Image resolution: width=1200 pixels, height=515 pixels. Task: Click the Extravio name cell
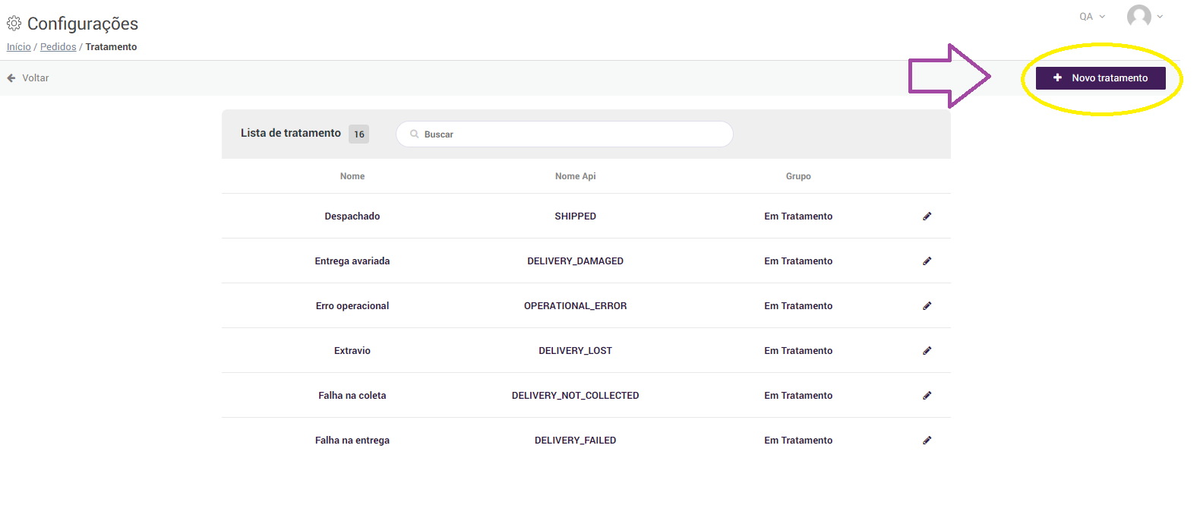click(352, 351)
